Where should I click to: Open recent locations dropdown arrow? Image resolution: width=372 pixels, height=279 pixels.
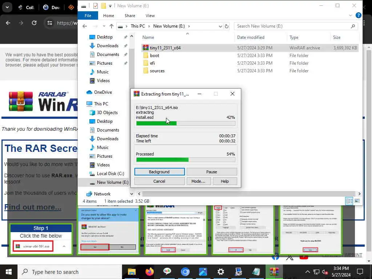point(104,26)
